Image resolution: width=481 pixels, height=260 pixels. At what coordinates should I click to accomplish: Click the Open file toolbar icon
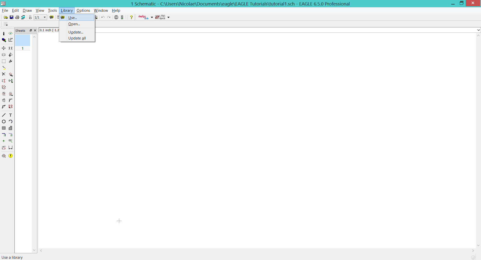click(x=6, y=17)
